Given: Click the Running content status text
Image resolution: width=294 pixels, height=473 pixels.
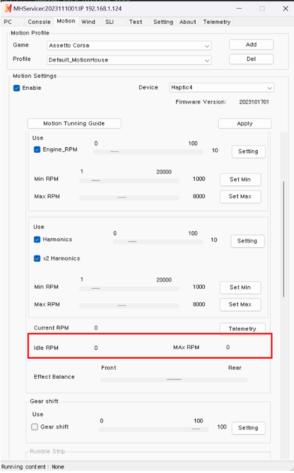Looking at the screenshot, I should coord(32,467).
